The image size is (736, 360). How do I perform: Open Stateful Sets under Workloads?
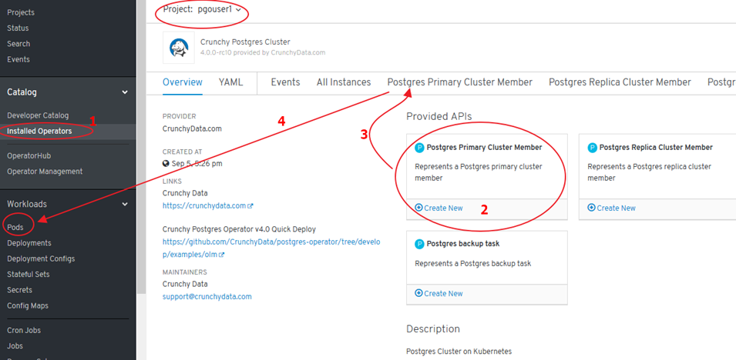(29, 274)
